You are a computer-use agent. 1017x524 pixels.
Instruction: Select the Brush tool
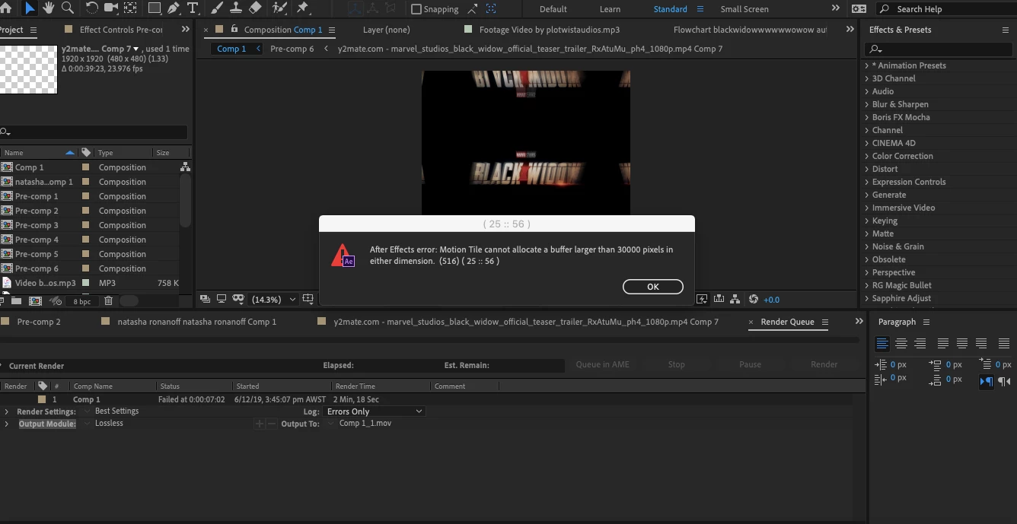217,8
